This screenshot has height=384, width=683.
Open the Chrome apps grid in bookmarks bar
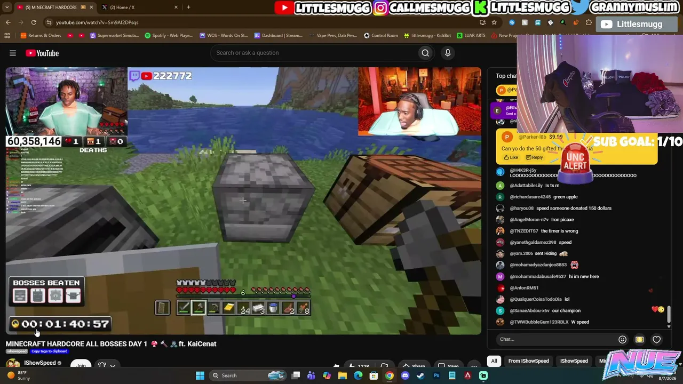(x=7, y=36)
